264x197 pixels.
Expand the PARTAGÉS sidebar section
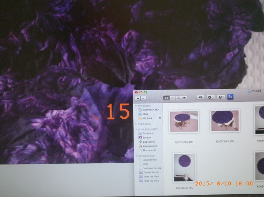[136, 124]
